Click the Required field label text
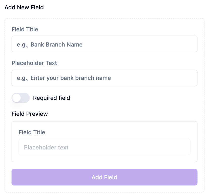Screen dimensions: 210x196 pos(52,98)
